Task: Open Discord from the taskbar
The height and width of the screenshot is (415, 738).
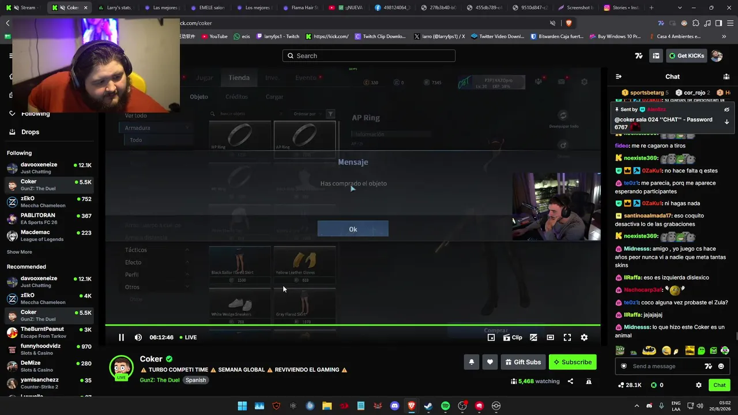Action: tap(394, 406)
